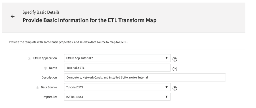Click into the Description text field
The height and width of the screenshot is (108, 256).
145,77
